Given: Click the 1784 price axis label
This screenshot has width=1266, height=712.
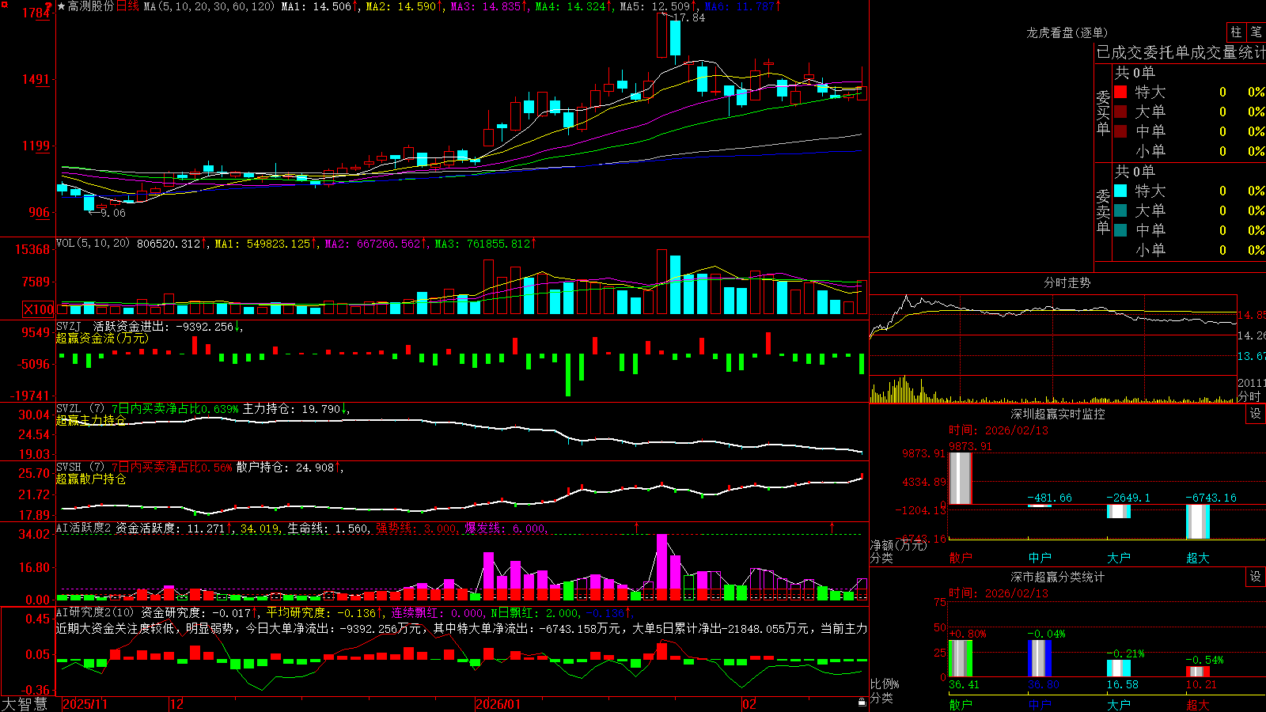Looking at the screenshot, I should tap(36, 13).
